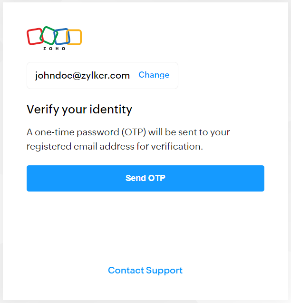The image size is (291, 303).
Task: Click the red square in Zoho logo
Action: tap(34, 36)
